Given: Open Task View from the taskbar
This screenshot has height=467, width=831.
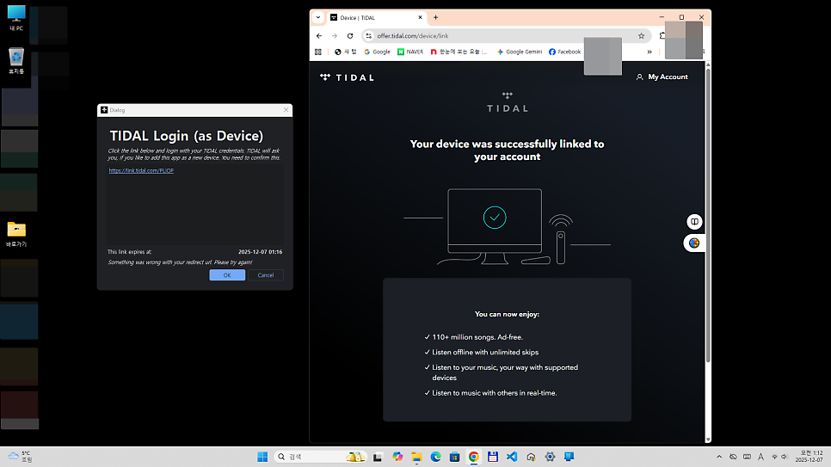Looking at the screenshot, I should [378, 457].
